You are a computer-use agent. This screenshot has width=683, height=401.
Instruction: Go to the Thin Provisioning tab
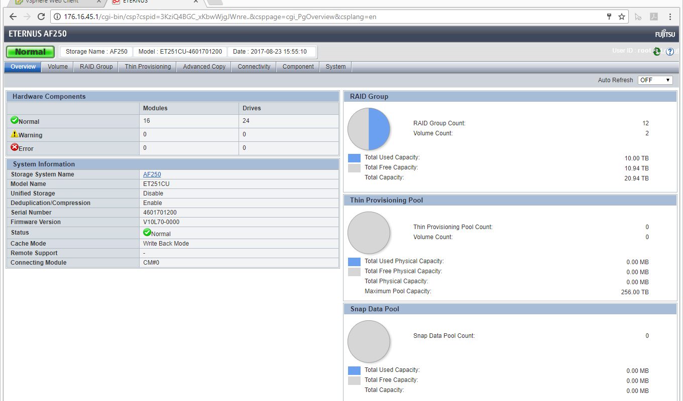tap(148, 67)
